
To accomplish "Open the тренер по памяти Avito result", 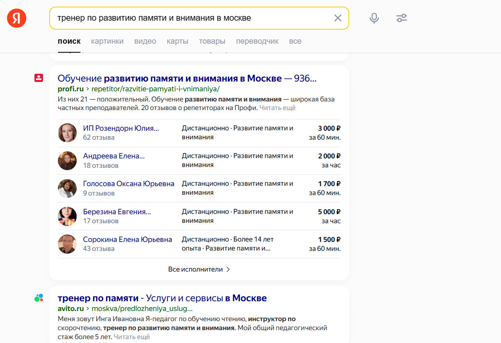I will [162, 298].
